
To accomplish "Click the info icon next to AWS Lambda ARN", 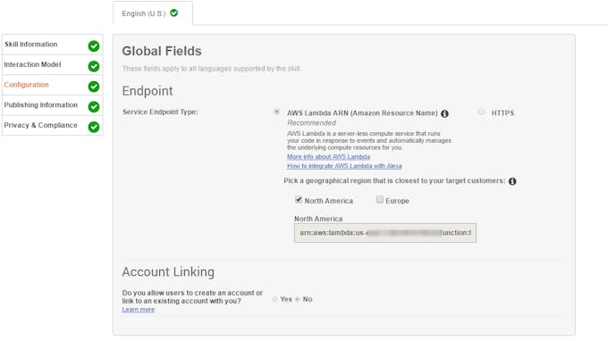I will pyautogui.click(x=444, y=113).
